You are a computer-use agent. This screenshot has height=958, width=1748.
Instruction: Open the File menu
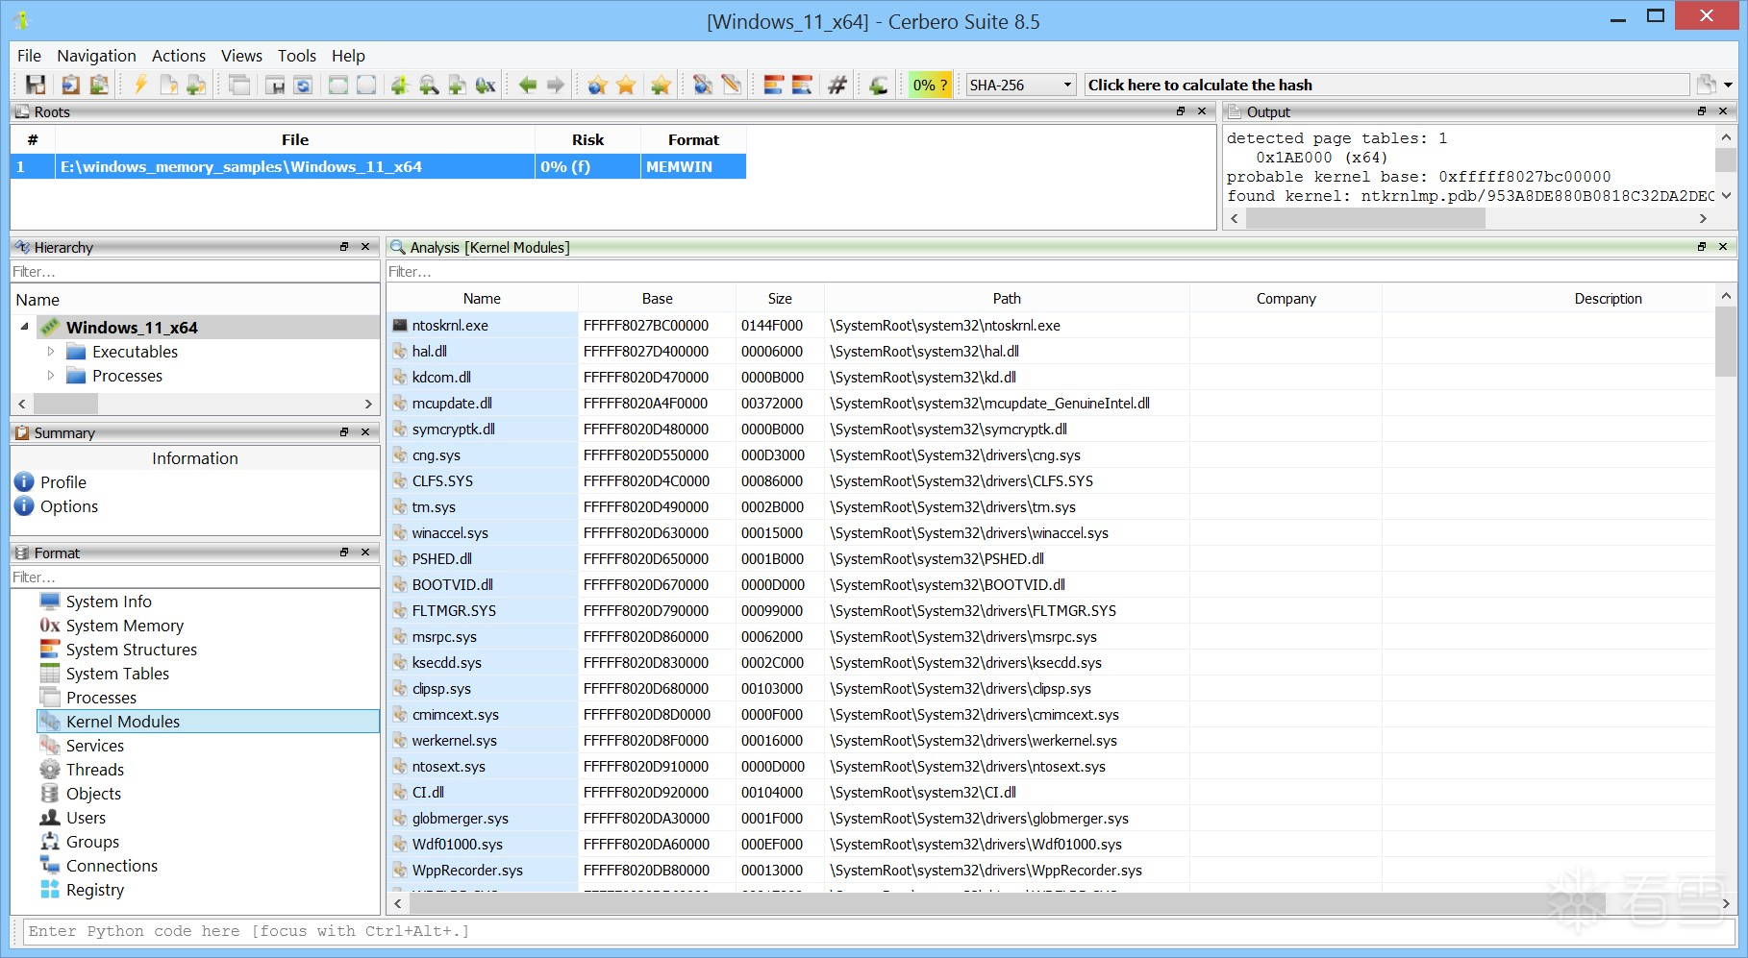(29, 56)
